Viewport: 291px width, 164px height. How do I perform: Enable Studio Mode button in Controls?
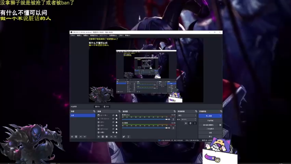tap(210, 129)
